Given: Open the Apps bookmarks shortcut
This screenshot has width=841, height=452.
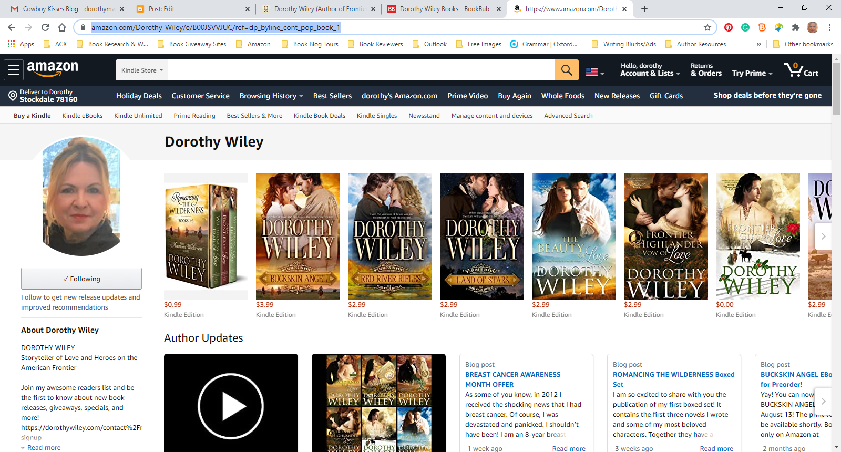Looking at the screenshot, I should pos(21,44).
